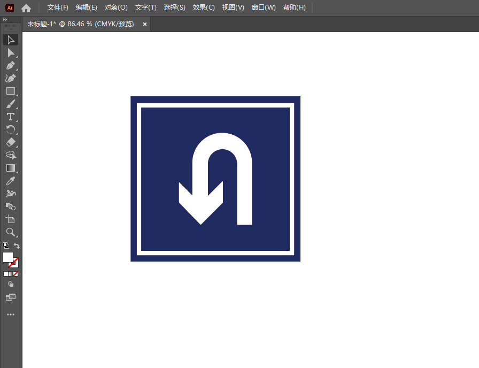Image resolution: width=479 pixels, height=368 pixels.
Task: Open the 文字(T) menu
Action: click(x=146, y=7)
